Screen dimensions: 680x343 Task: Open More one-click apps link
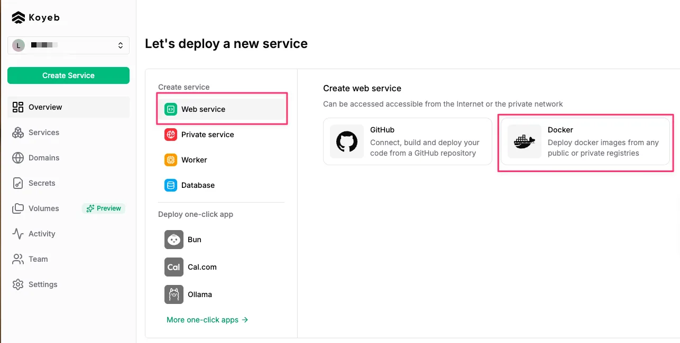207,320
